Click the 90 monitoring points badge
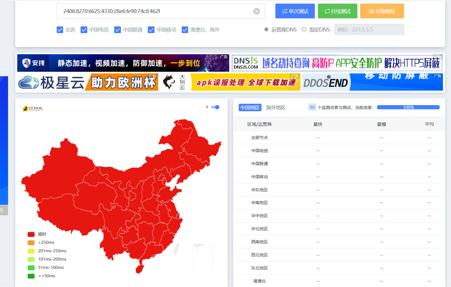Image resolution: width=451 pixels, height=287 pixels. (x=312, y=107)
